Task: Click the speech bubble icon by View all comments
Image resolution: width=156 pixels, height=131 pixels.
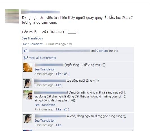Action: tap(26, 58)
